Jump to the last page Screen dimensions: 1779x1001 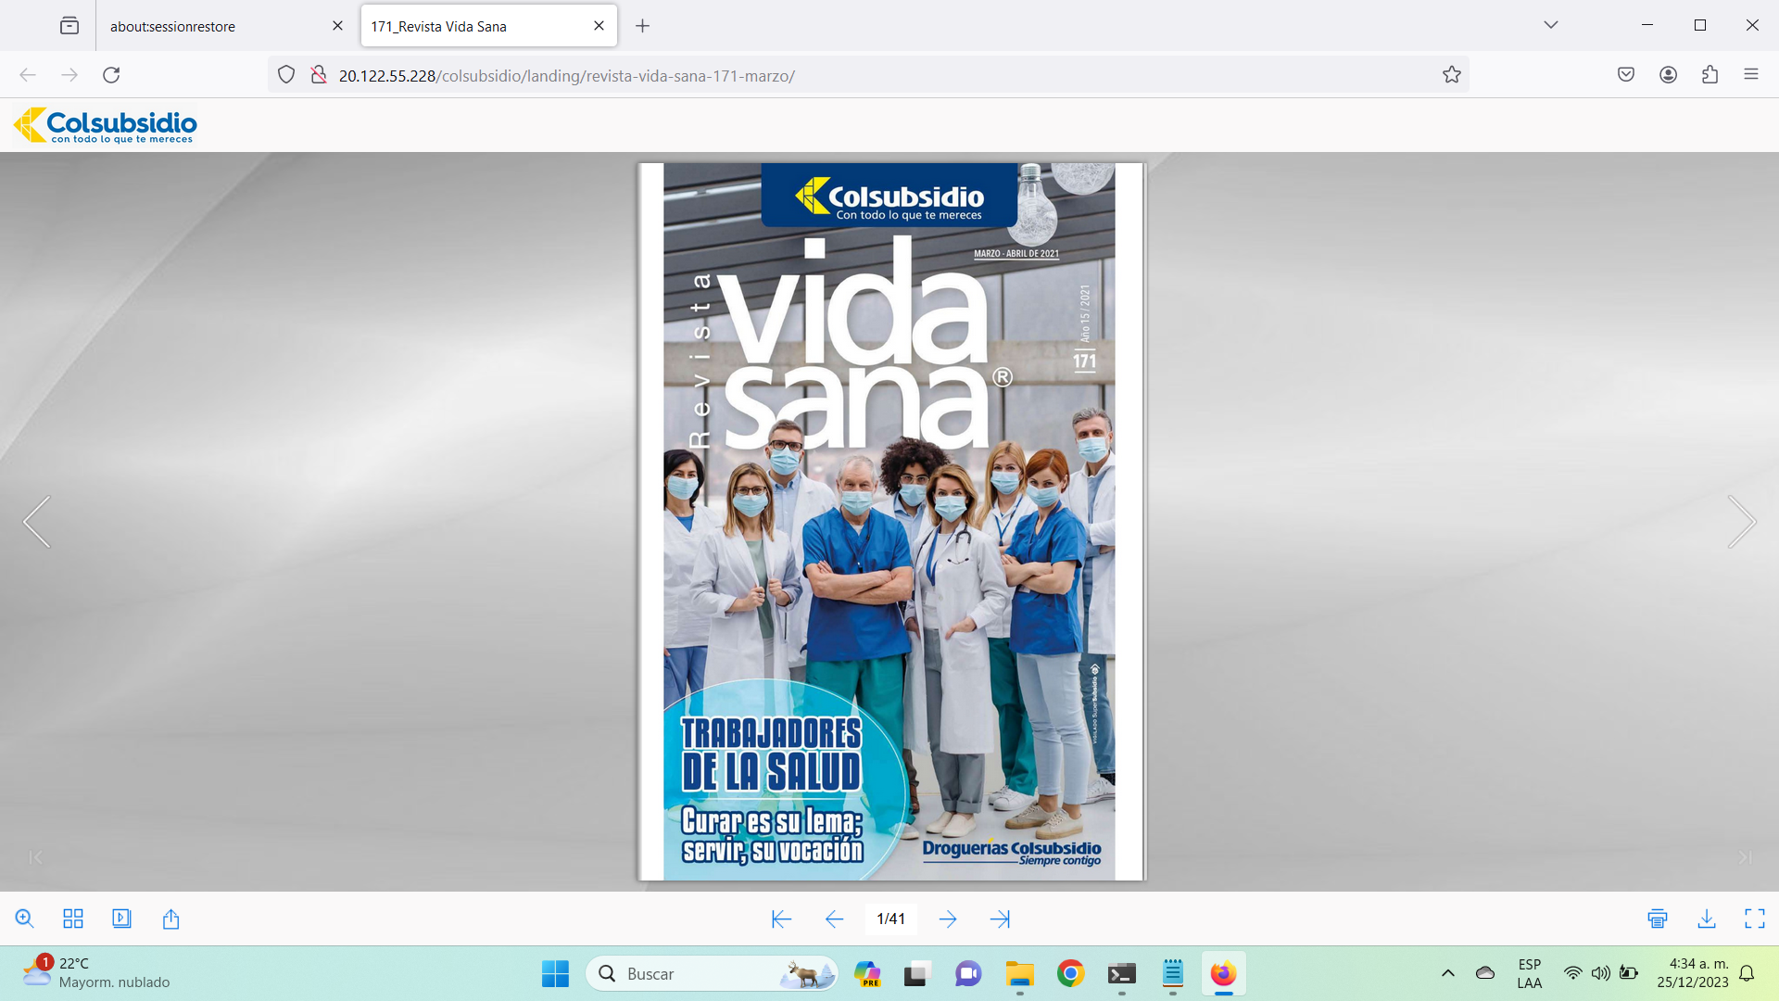pos(1000,919)
